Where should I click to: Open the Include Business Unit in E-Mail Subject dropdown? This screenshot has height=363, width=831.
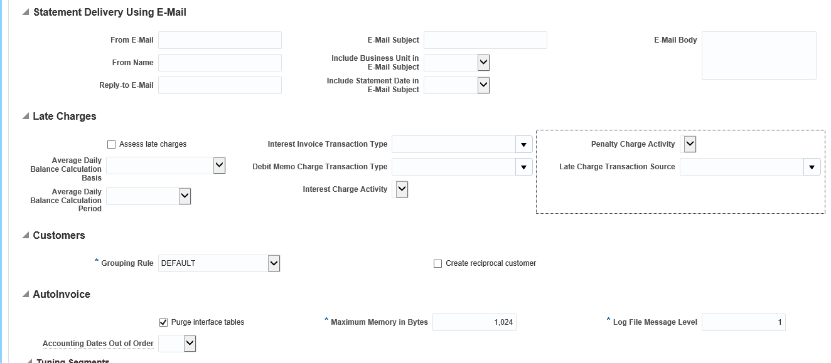pos(483,62)
